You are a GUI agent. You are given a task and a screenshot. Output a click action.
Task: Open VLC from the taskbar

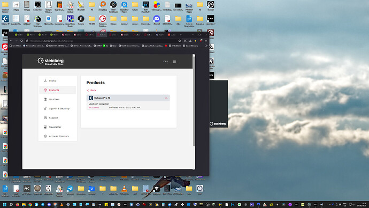pos(62,204)
